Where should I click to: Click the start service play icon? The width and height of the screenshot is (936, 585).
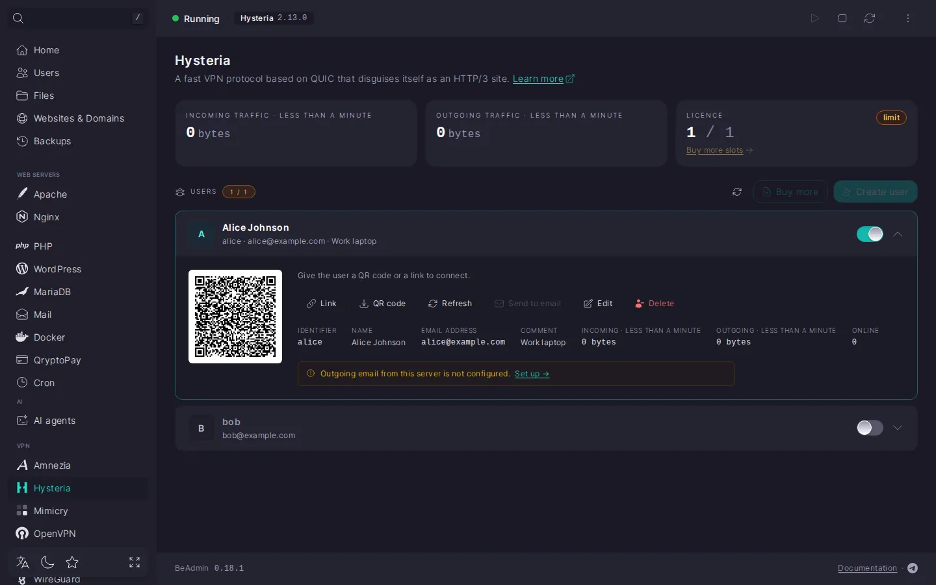coord(814,18)
